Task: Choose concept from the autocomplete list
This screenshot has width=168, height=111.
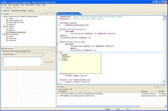Action: point(64,58)
